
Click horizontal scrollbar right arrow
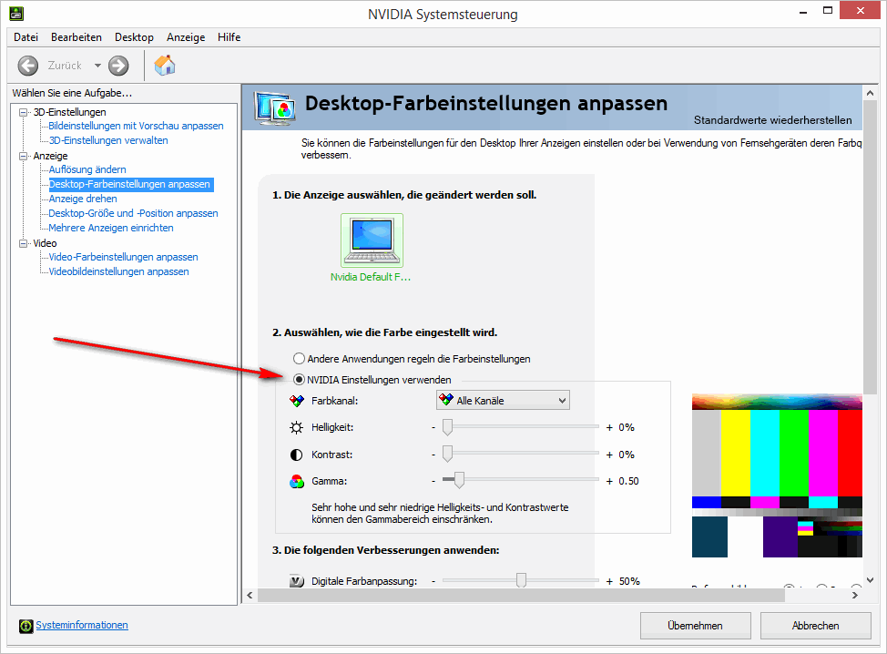tap(855, 595)
